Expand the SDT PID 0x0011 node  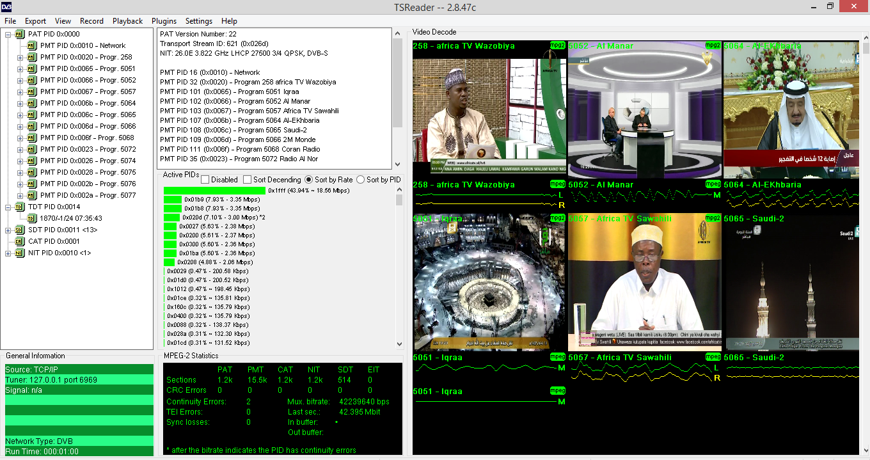coord(8,230)
